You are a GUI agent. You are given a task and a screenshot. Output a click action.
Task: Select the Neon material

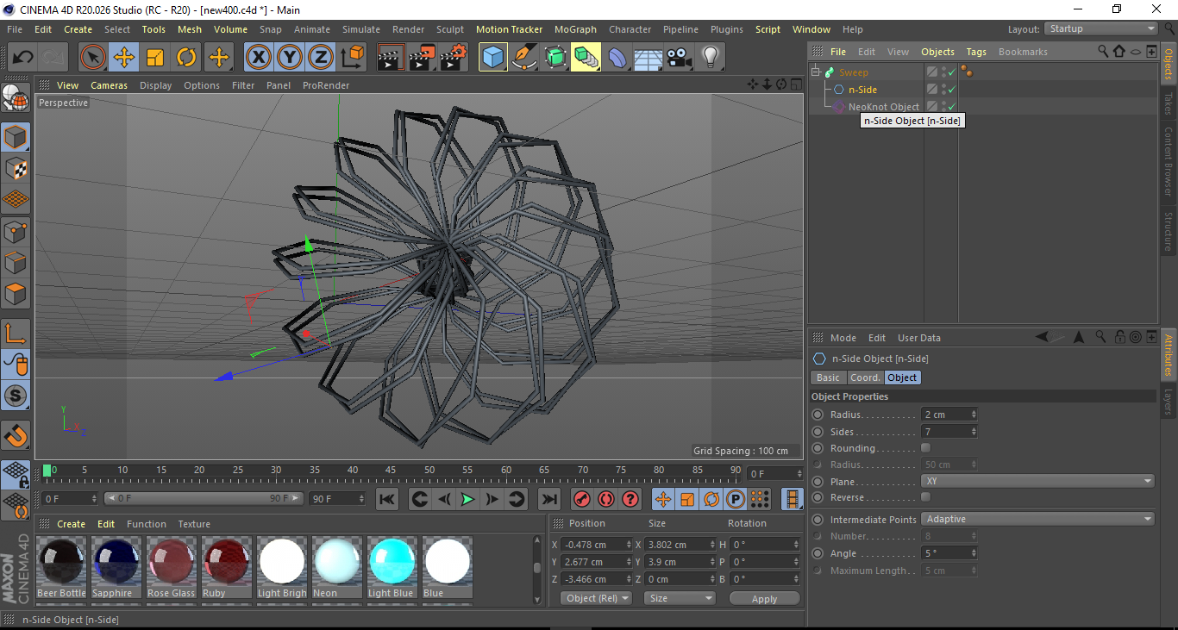[337, 567]
